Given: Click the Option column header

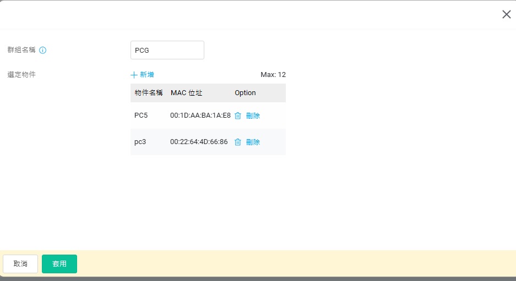Looking at the screenshot, I should coord(245,93).
